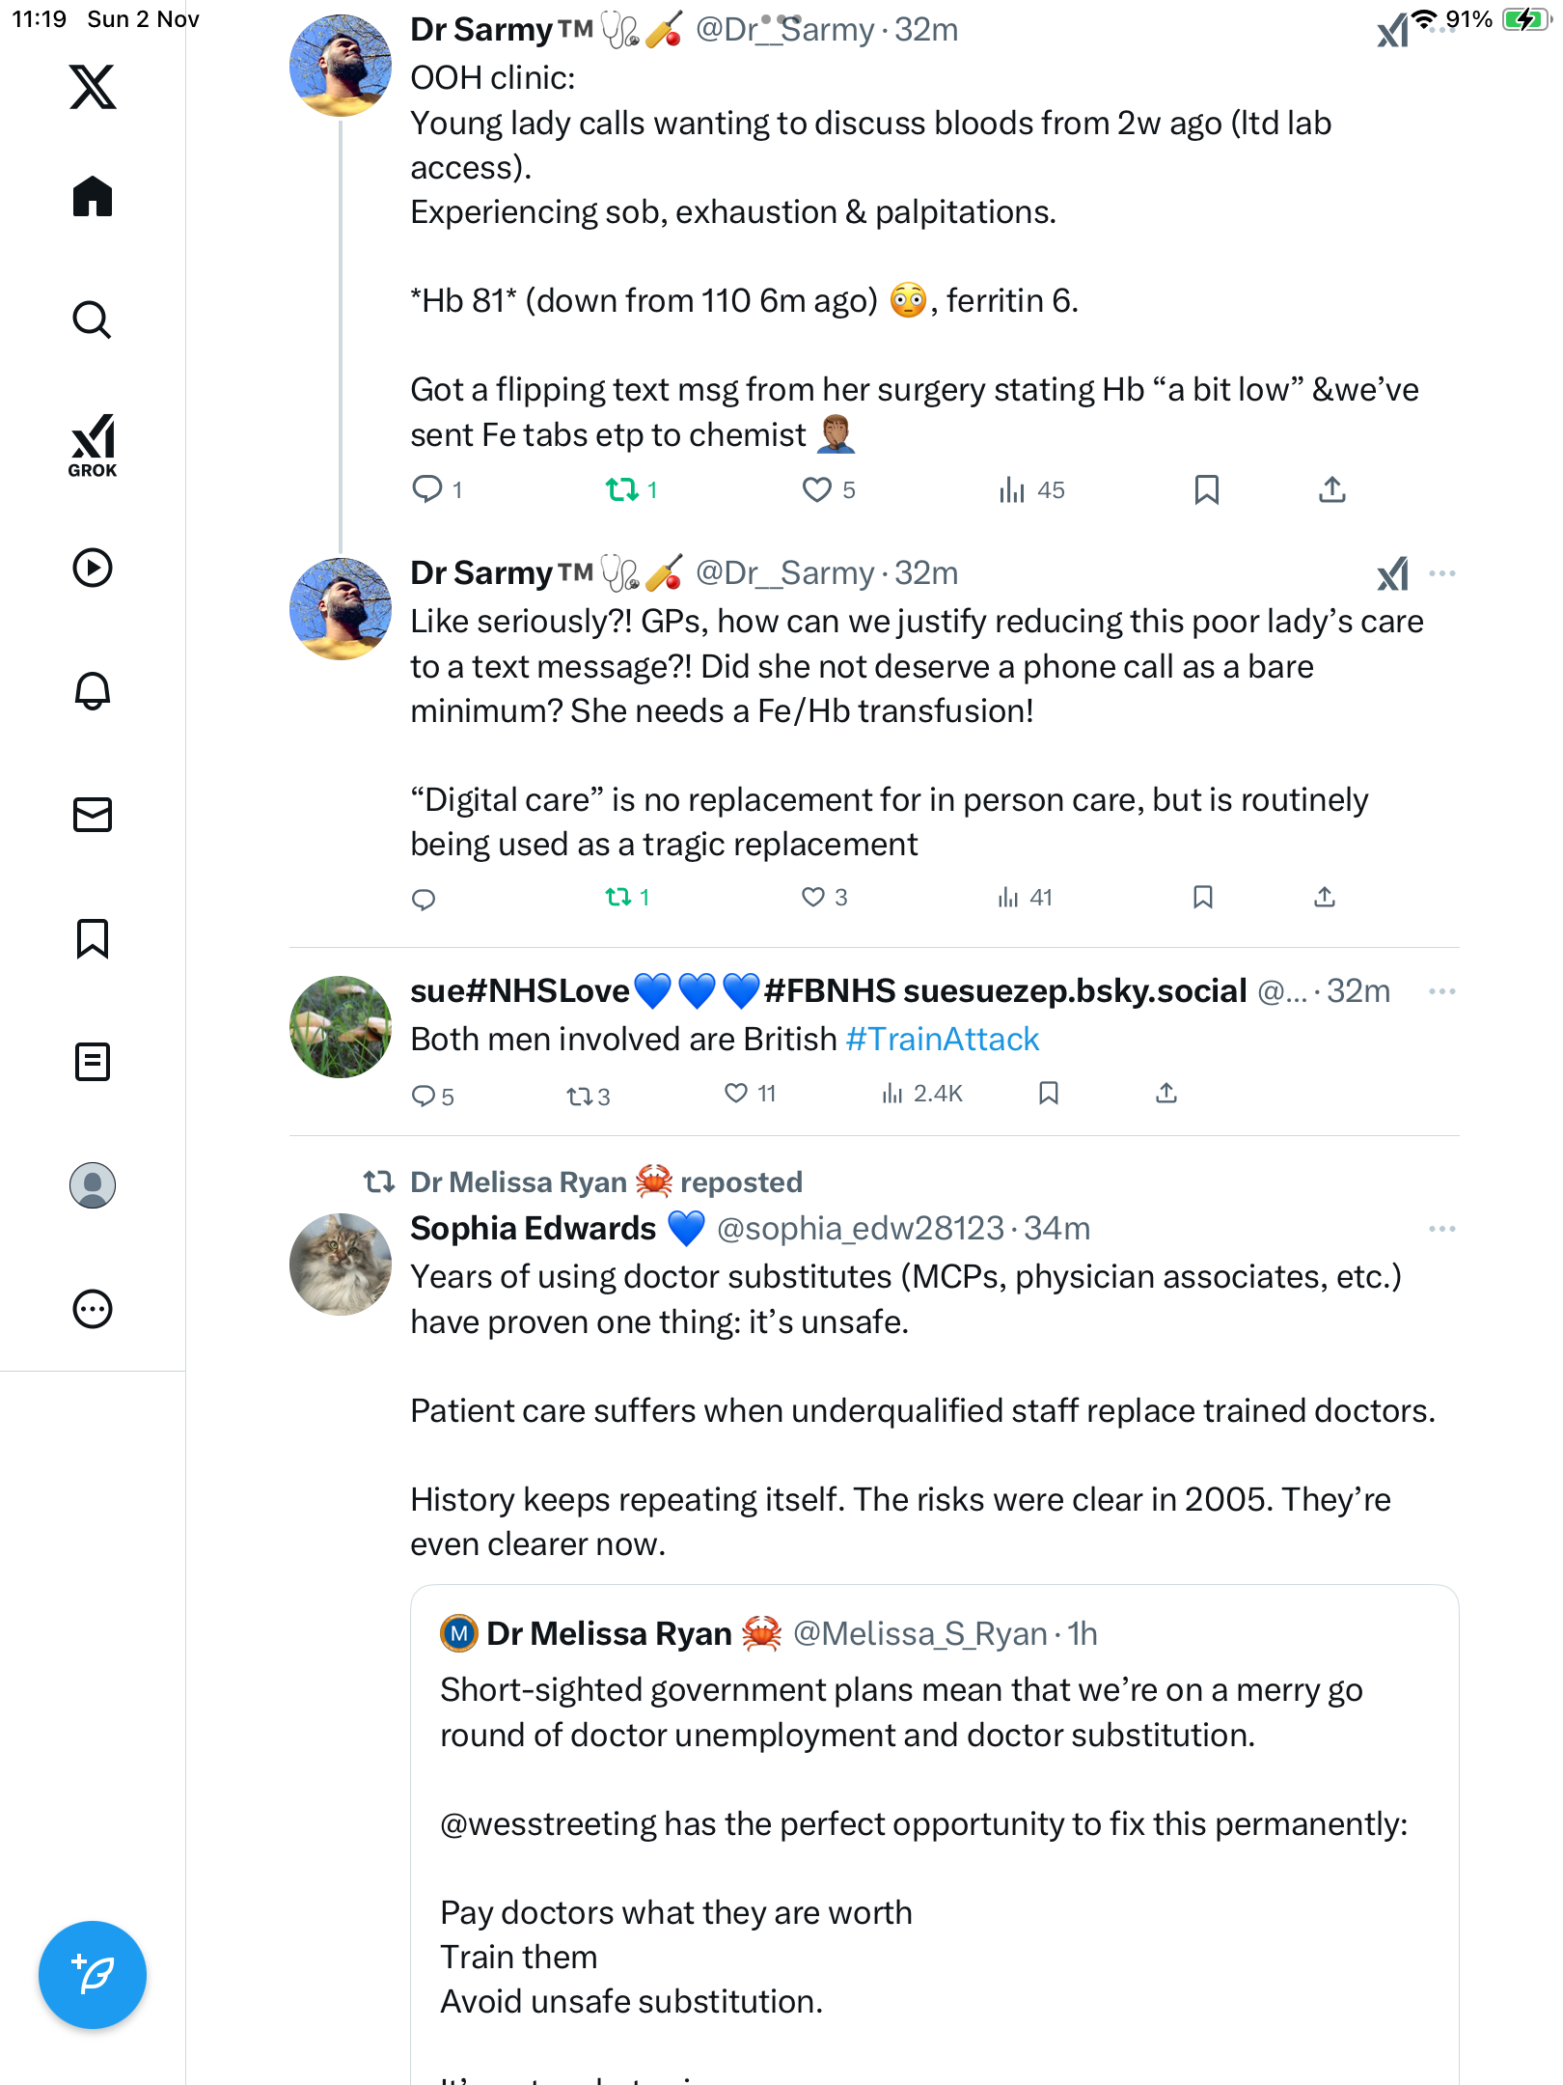Open Bookmarks in the sidebar

click(93, 938)
